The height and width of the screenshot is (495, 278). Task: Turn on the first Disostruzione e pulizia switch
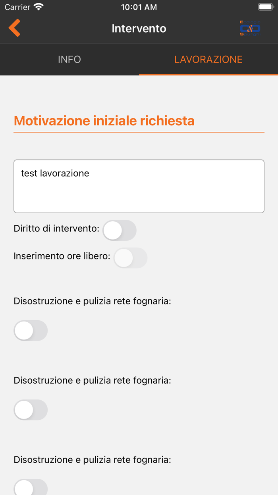[31, 331]
